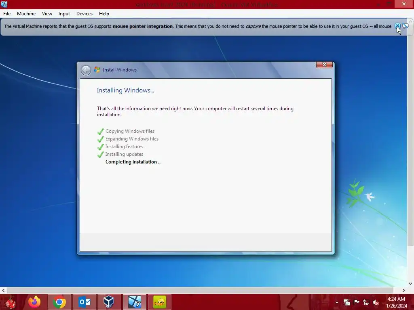Click the horizontal scrollbar left arrow

pyautogui.click(x=3, y=290)
